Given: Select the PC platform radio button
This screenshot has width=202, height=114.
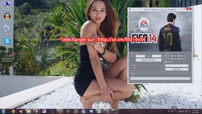Looking at the screenshot, I should [166, 59].
